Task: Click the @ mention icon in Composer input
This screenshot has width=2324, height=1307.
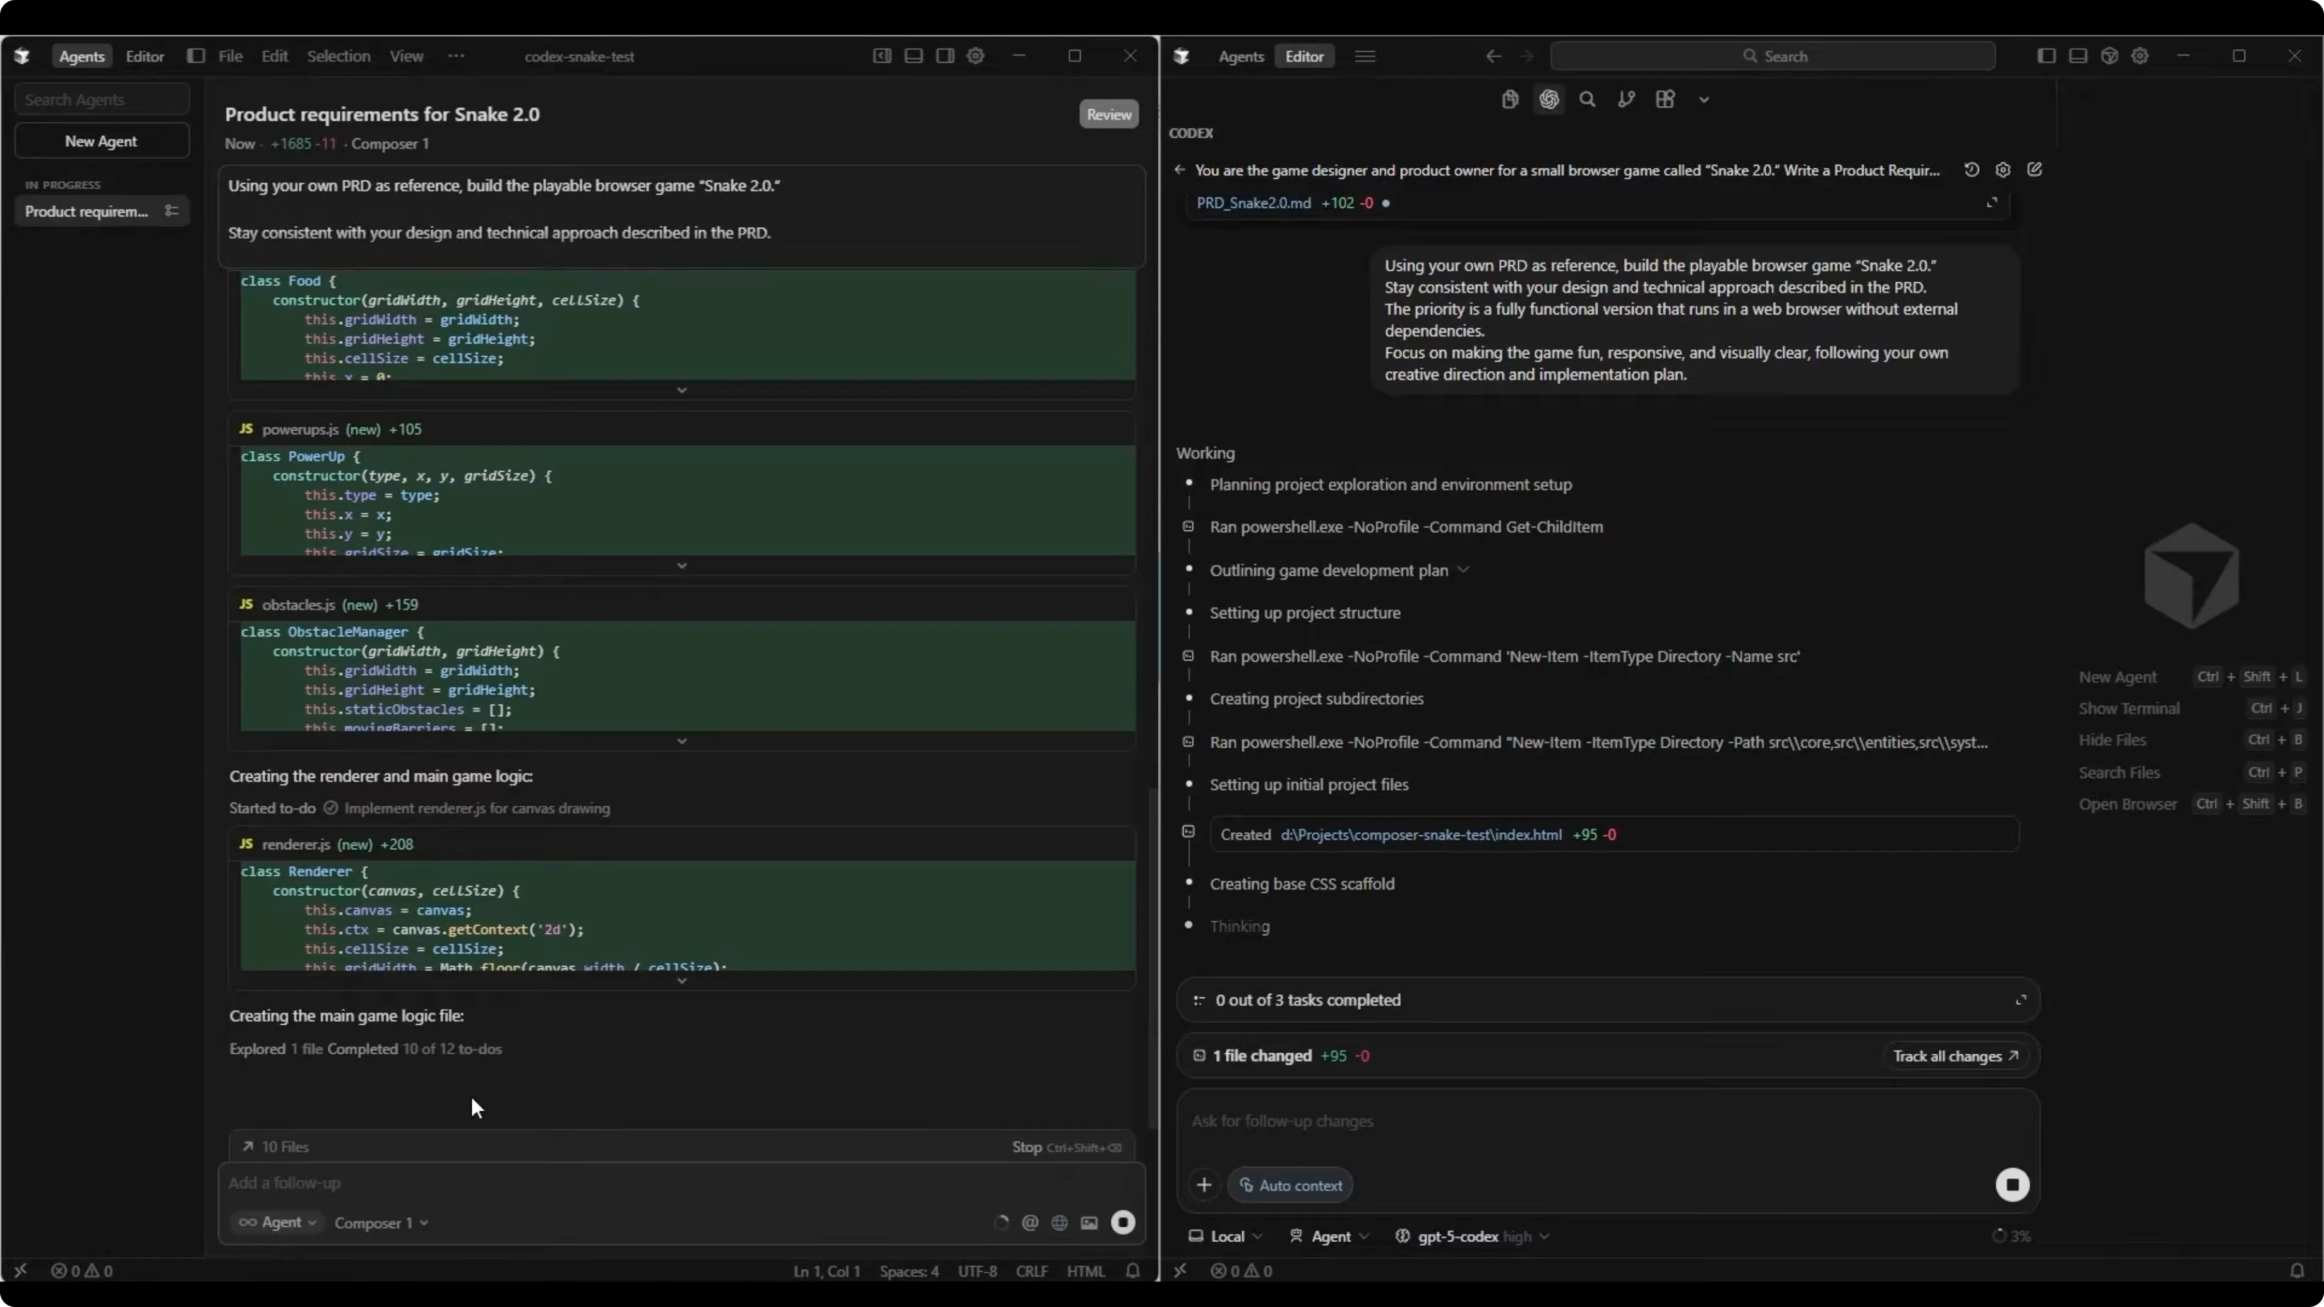Action: pos(1029,1222)
